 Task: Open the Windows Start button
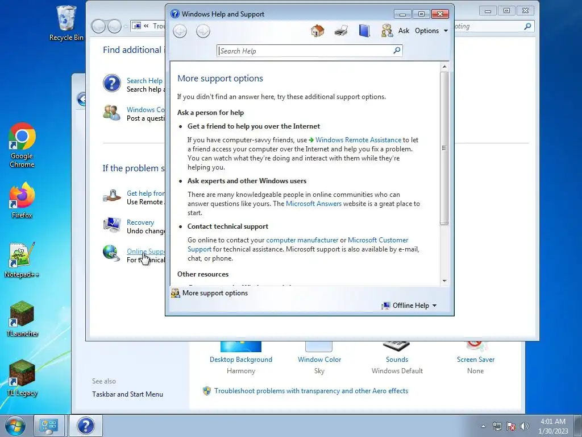(15, 426)
